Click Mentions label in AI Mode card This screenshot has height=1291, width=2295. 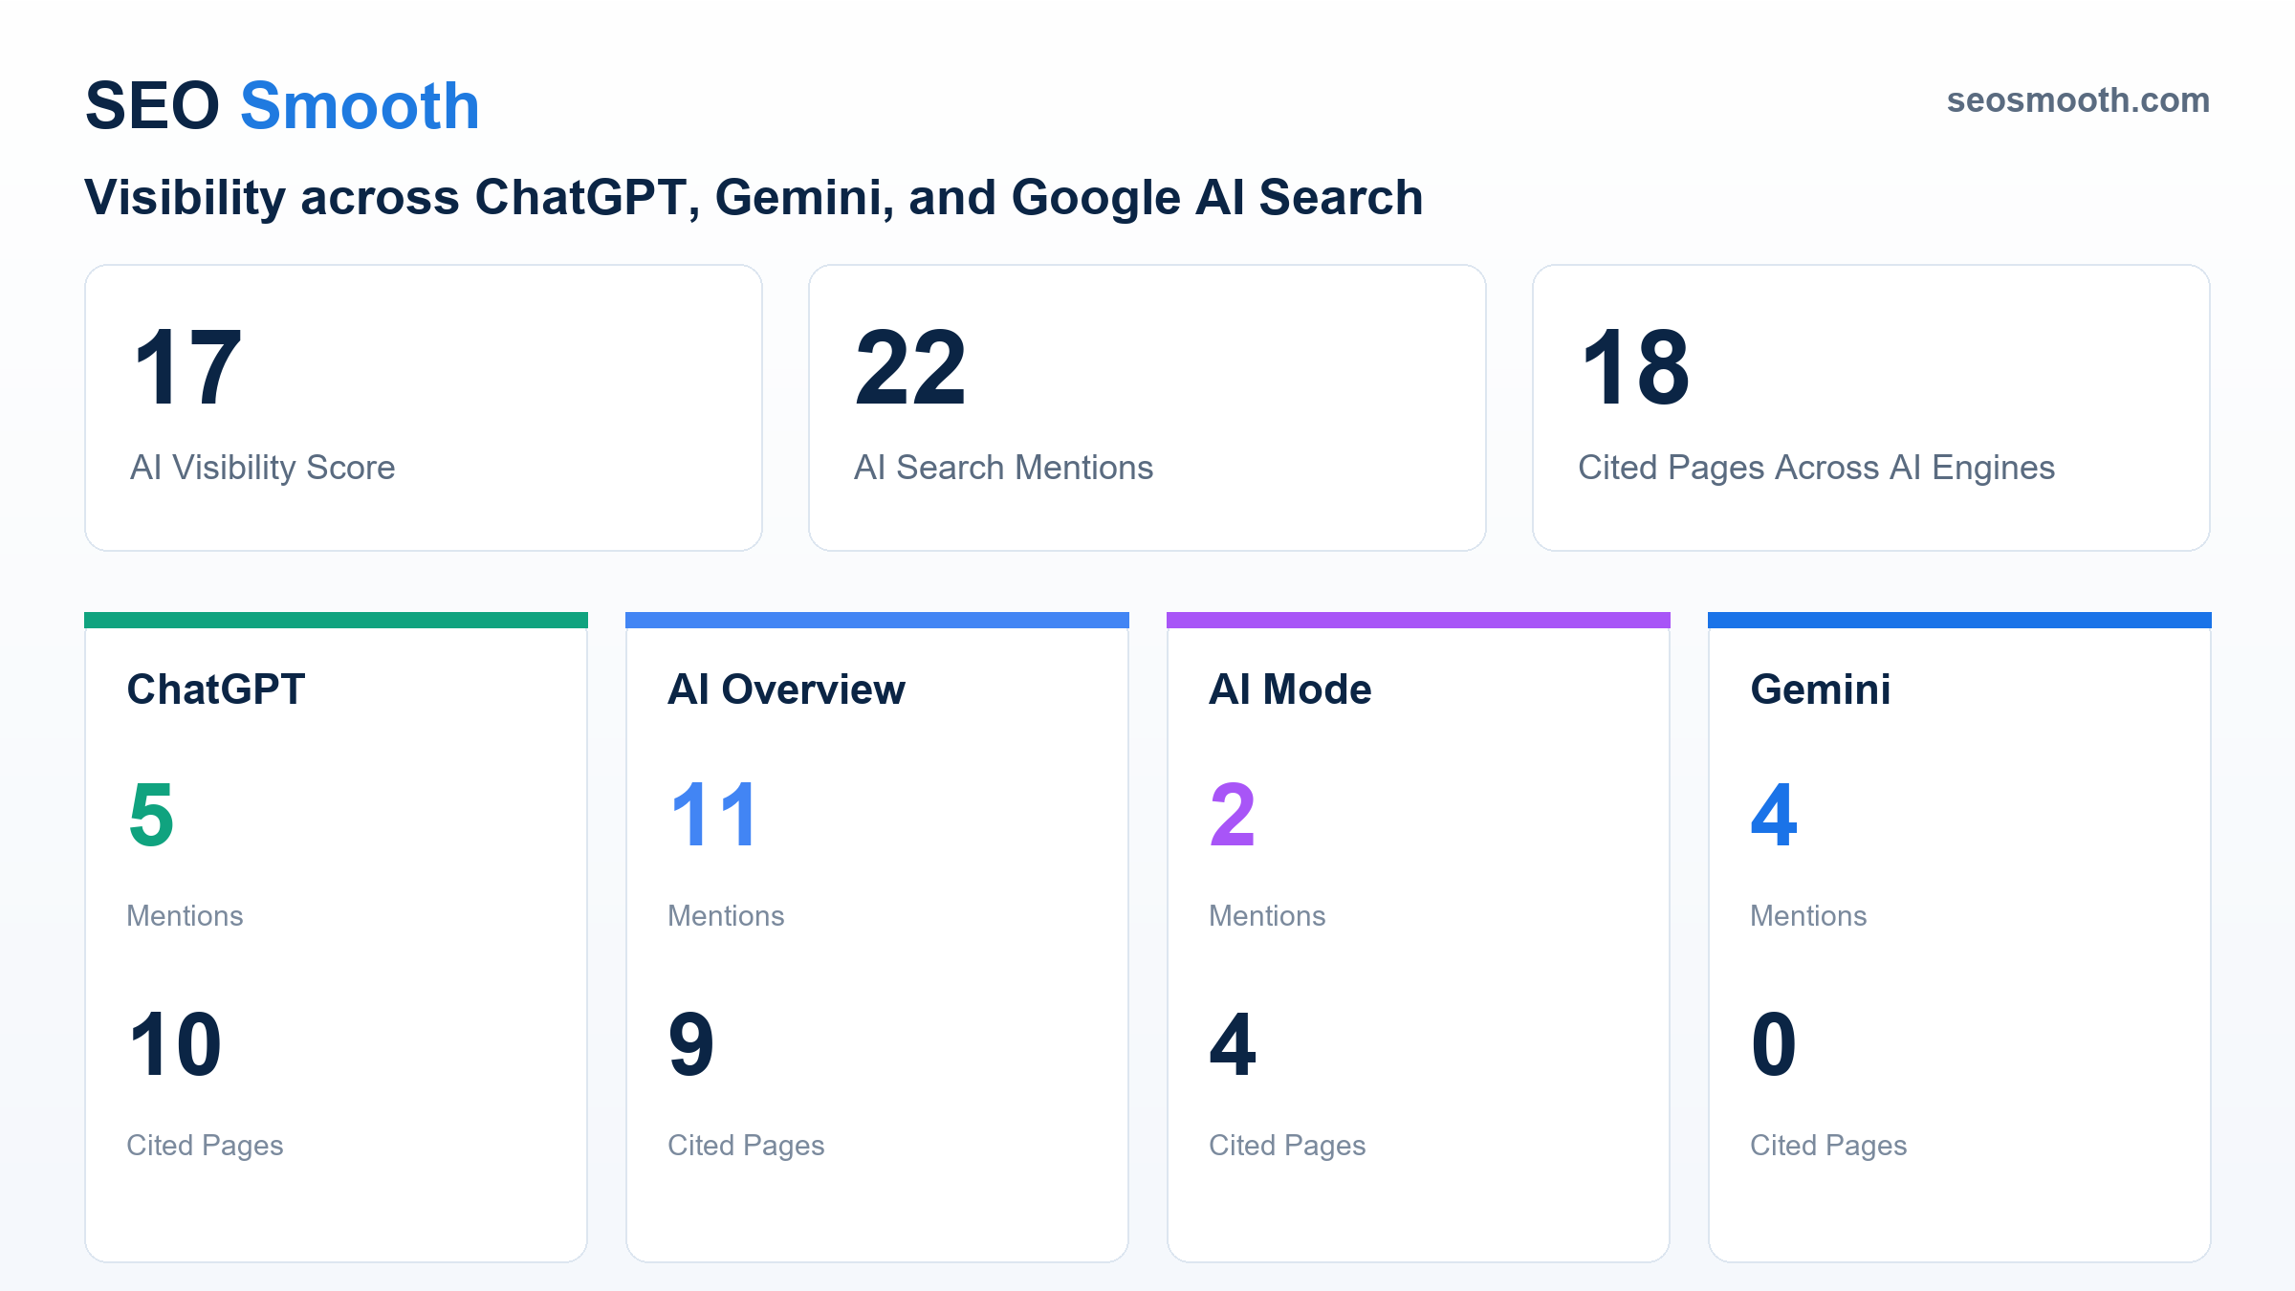[x=1268, y=916]
